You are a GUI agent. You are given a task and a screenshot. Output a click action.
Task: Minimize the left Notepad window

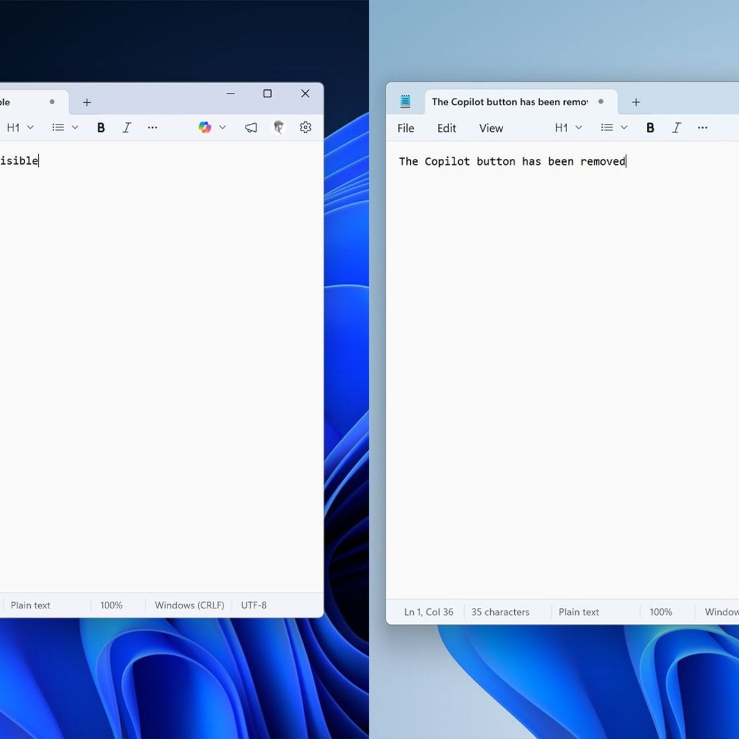tap(231, 94)
